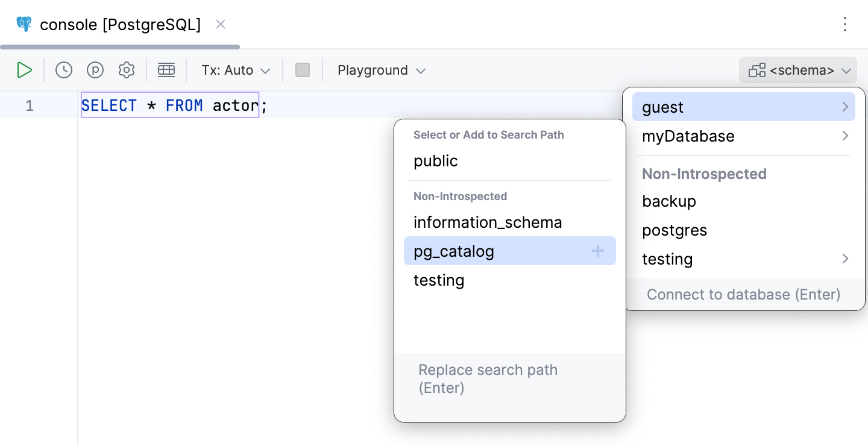
Task: Open query execution history via the clock icon
Action: (63, 69)
